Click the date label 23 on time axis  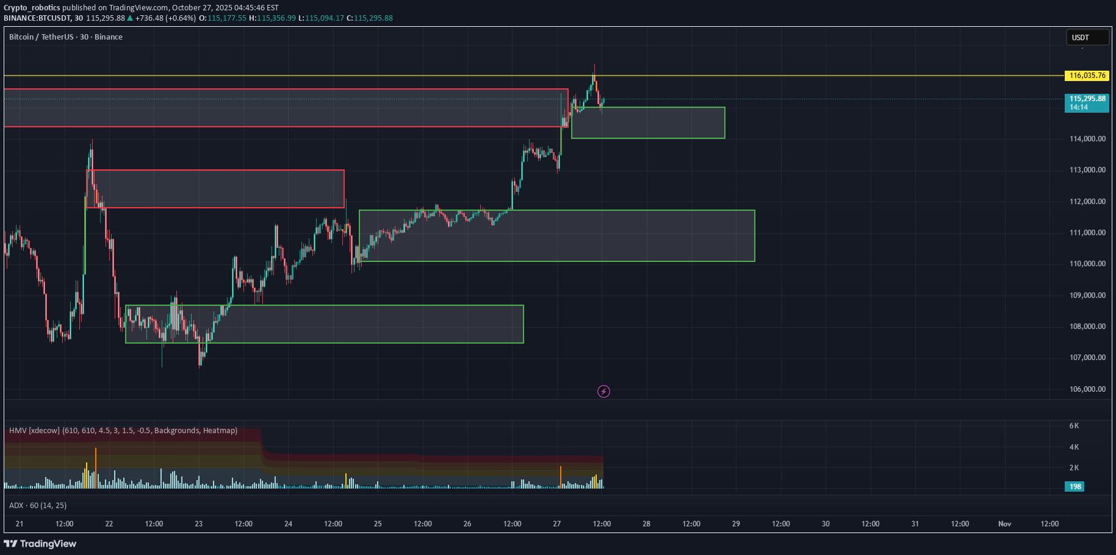[x=199, y=524]
